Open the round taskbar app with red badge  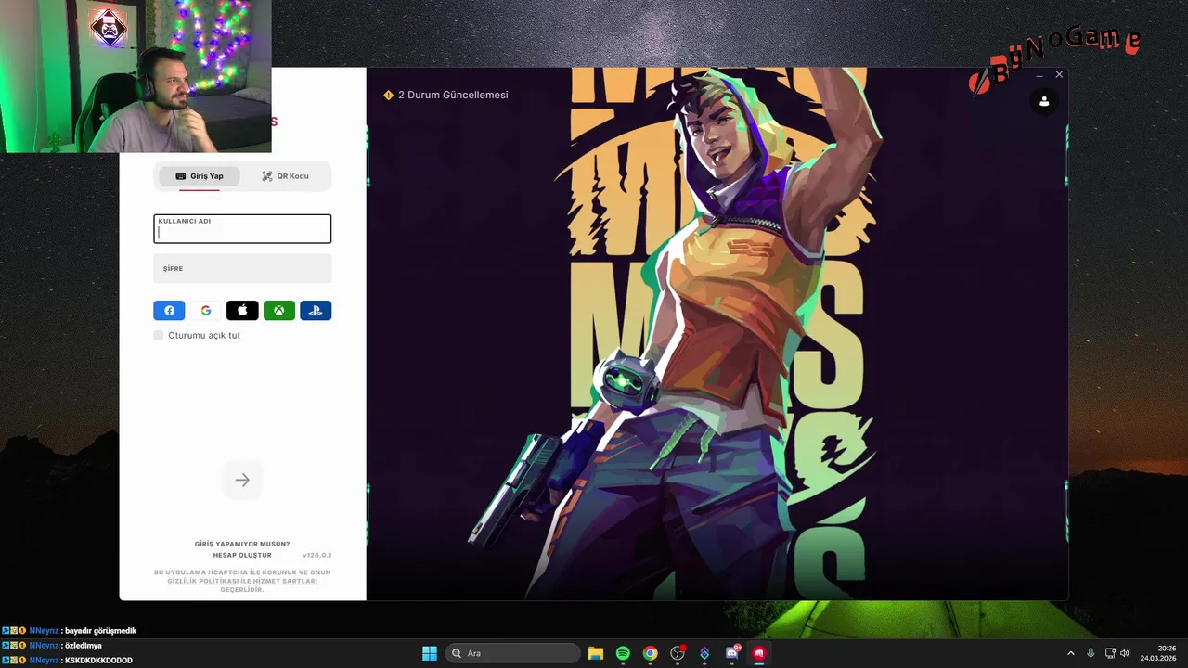pos(678,653)
